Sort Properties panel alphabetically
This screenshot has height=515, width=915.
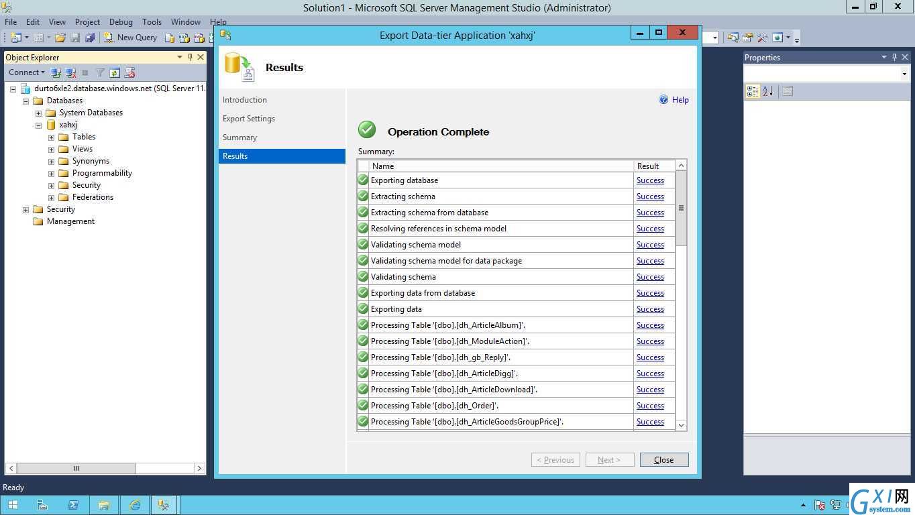pos(767,91)
